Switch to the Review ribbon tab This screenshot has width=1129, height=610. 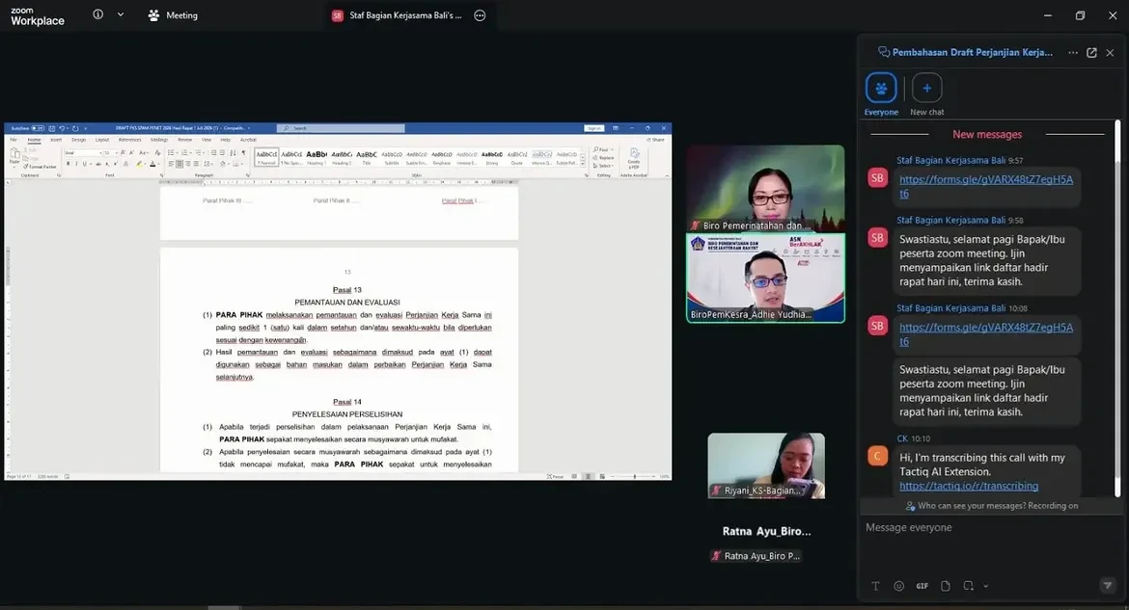185,140
